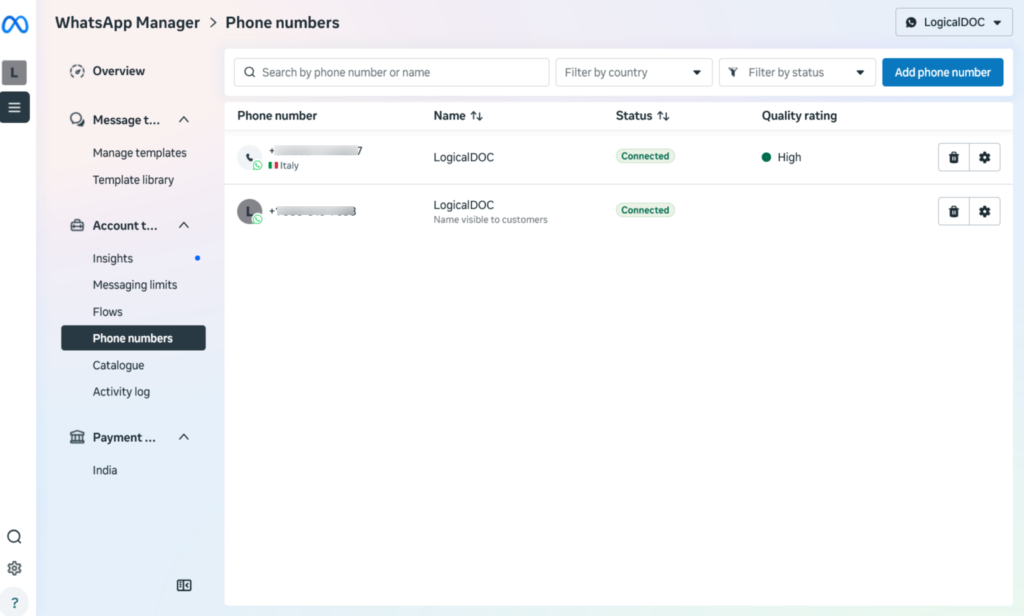
Task: Select Phone numbers in sidebar
Action: coord(133,338)
